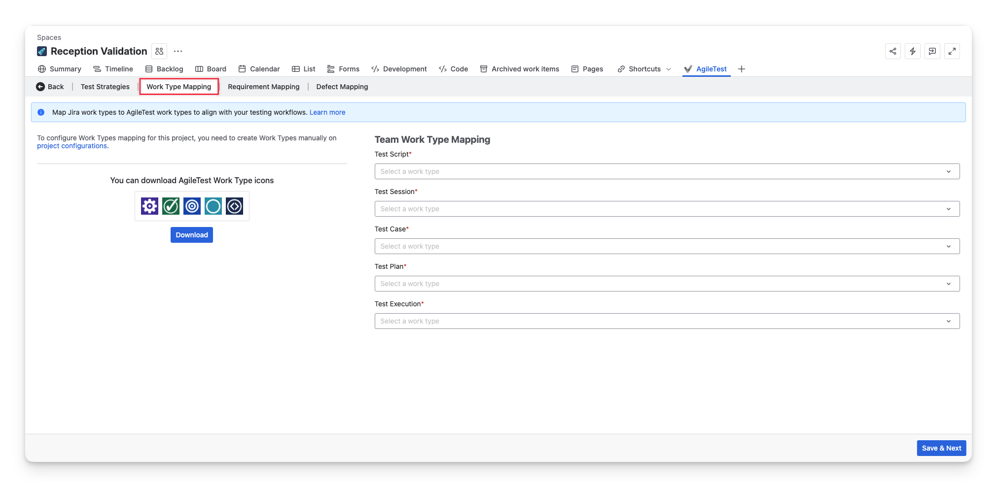The height and width of the screenshot is (487, 997).
Task: Click the green checkmark work type icon
Action: [171, 206]
